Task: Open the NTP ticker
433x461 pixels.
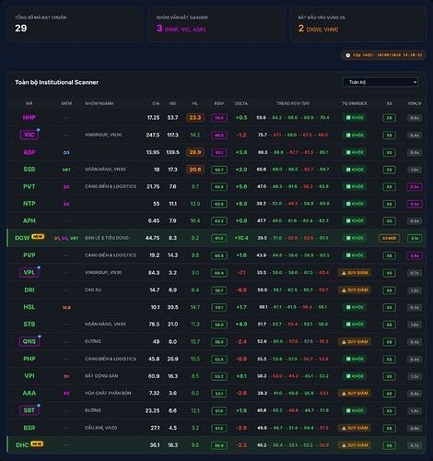Action: click(x=29, y=204)
